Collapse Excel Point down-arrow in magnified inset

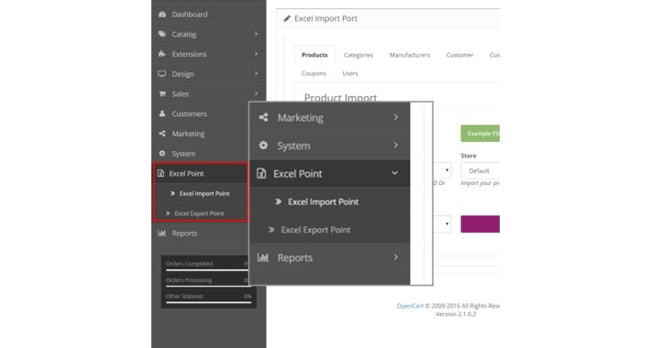click(394, 173)
